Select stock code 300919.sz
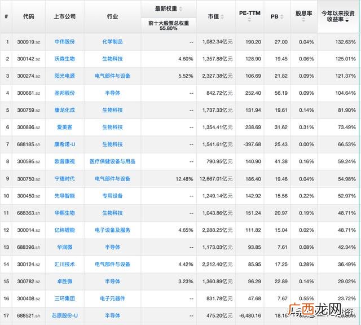361x325 pixels. coord(29,42)
